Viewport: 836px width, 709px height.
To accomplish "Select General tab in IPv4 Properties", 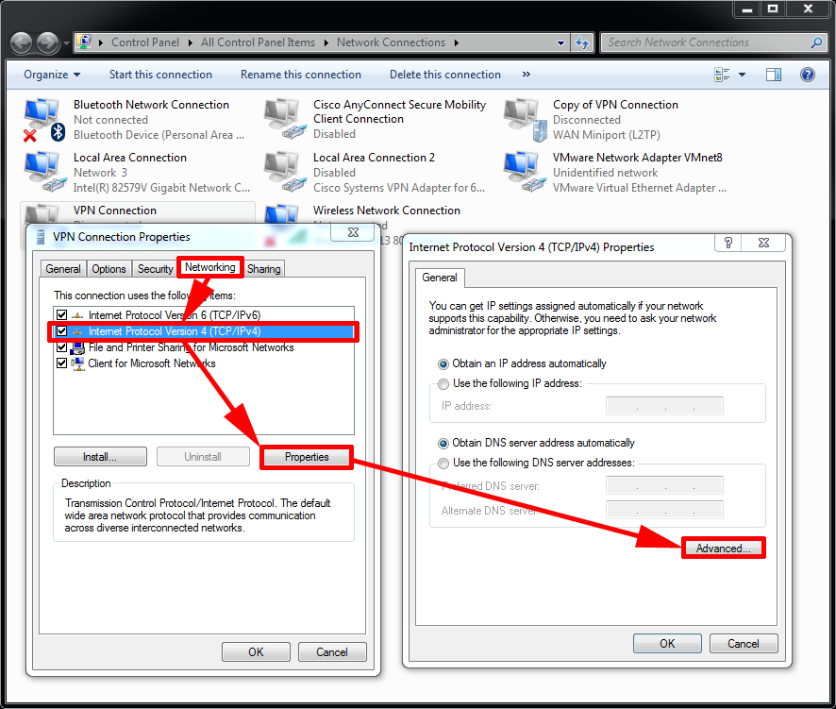I will [x=440, y=278].
